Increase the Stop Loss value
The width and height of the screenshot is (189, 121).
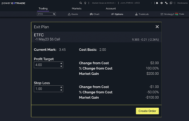(x=61, y=87)
